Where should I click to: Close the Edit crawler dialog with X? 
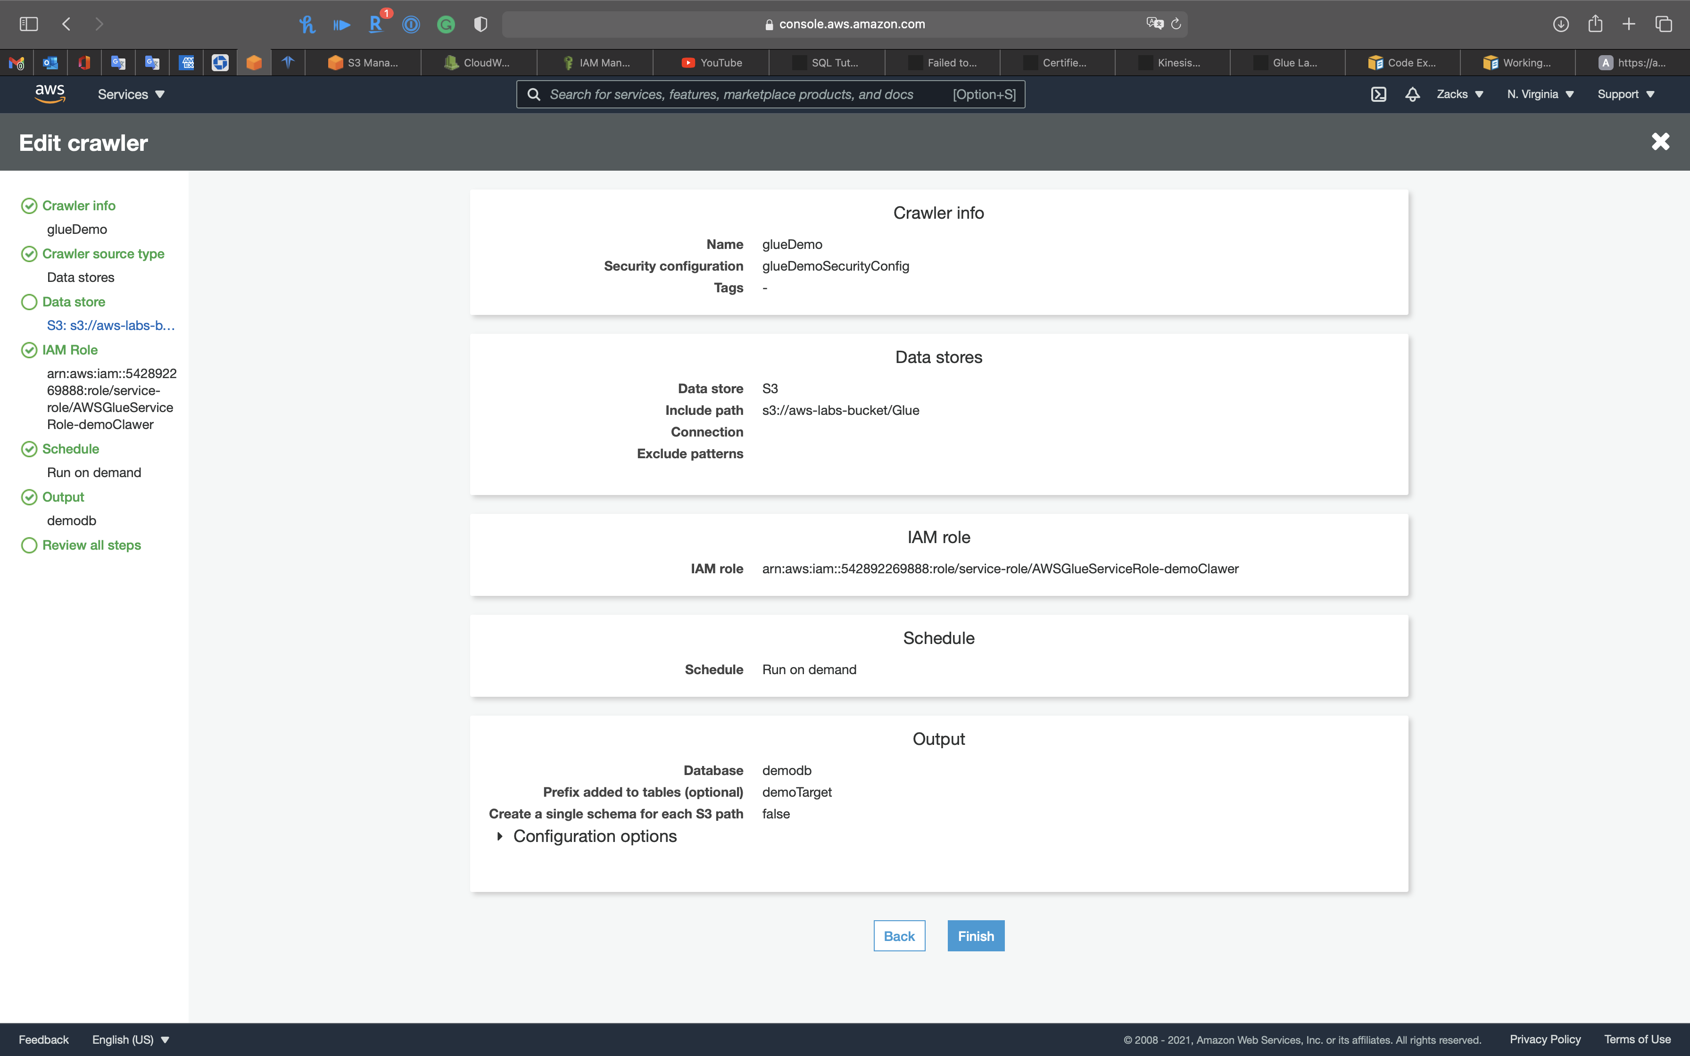click(1660, 142)
